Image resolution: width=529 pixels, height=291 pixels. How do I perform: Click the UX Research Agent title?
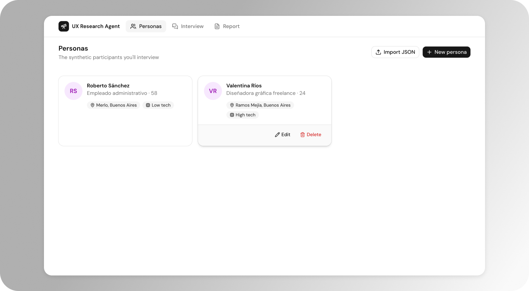[x=96, y=26]
